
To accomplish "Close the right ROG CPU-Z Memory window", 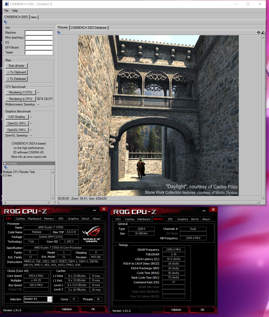I will pos(213,210).
